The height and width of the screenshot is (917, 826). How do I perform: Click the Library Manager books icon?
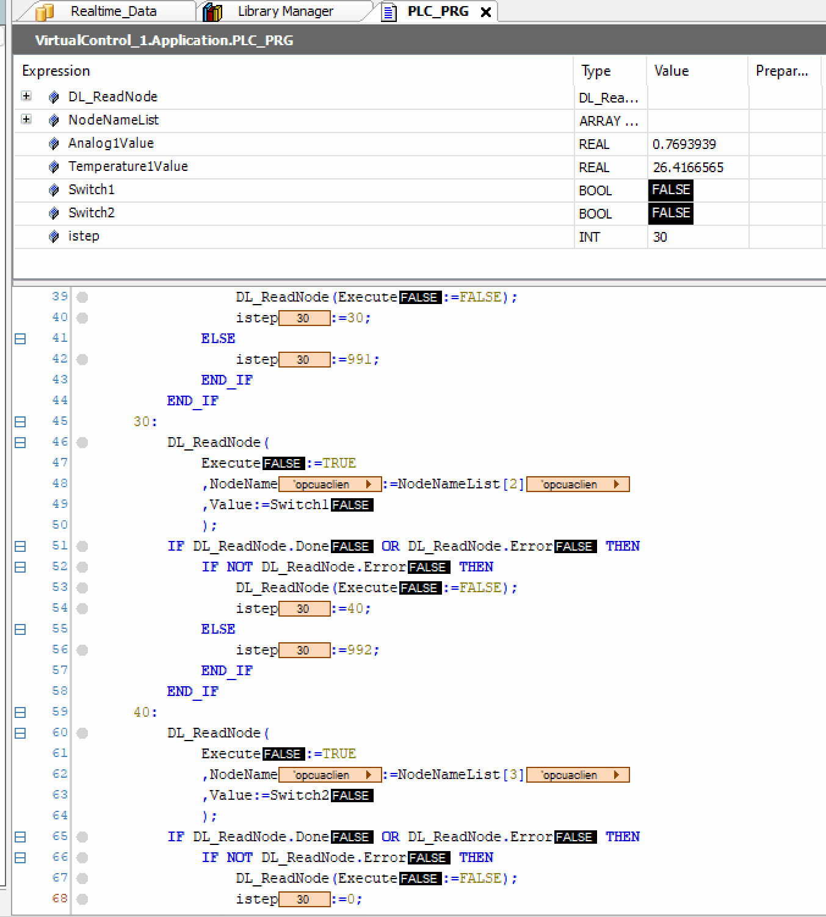click(x=212, y=12)
